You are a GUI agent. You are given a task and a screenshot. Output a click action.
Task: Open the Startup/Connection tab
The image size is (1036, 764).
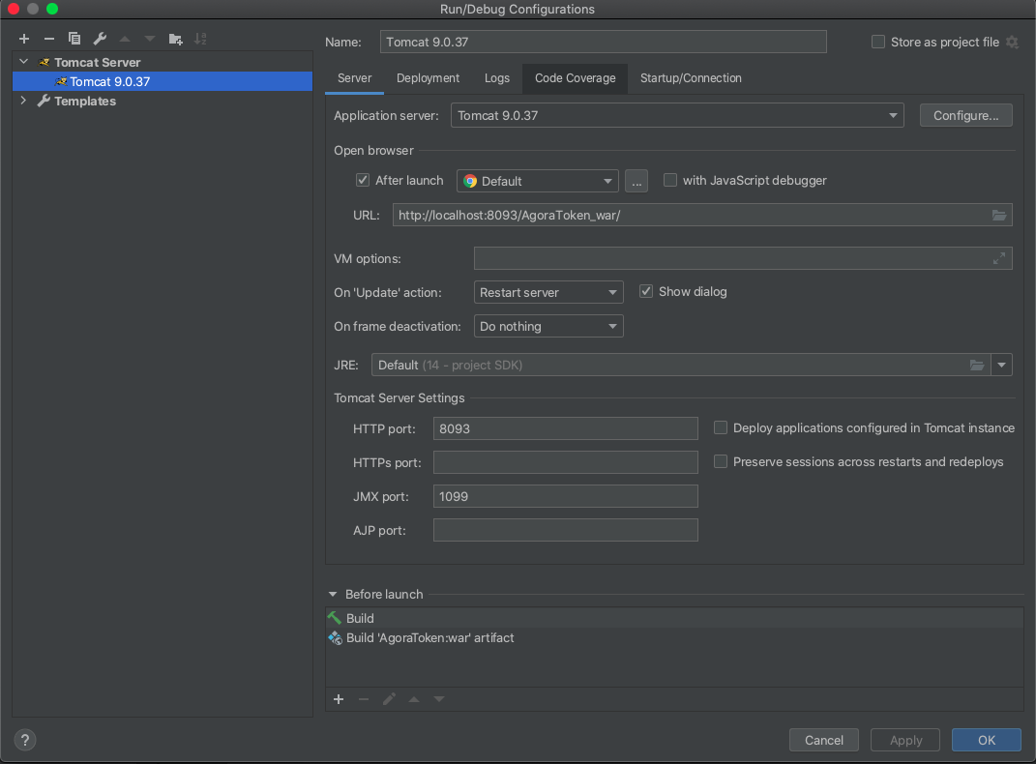click(x=691, y=78)
